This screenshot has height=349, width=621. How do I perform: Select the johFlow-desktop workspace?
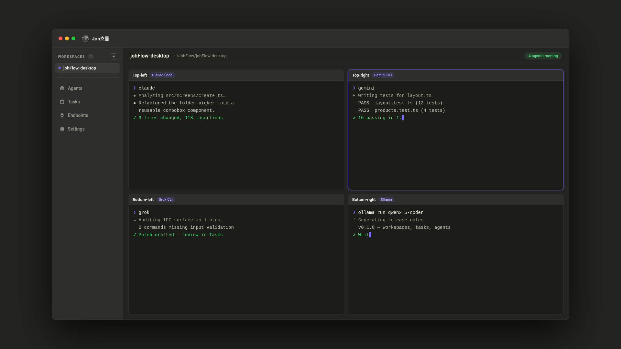click(87, 68)
